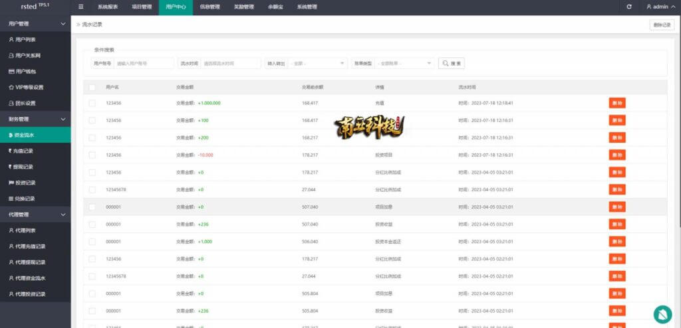
Task: Switch to the 奖励管理 top tab
Action: [243, 7]
